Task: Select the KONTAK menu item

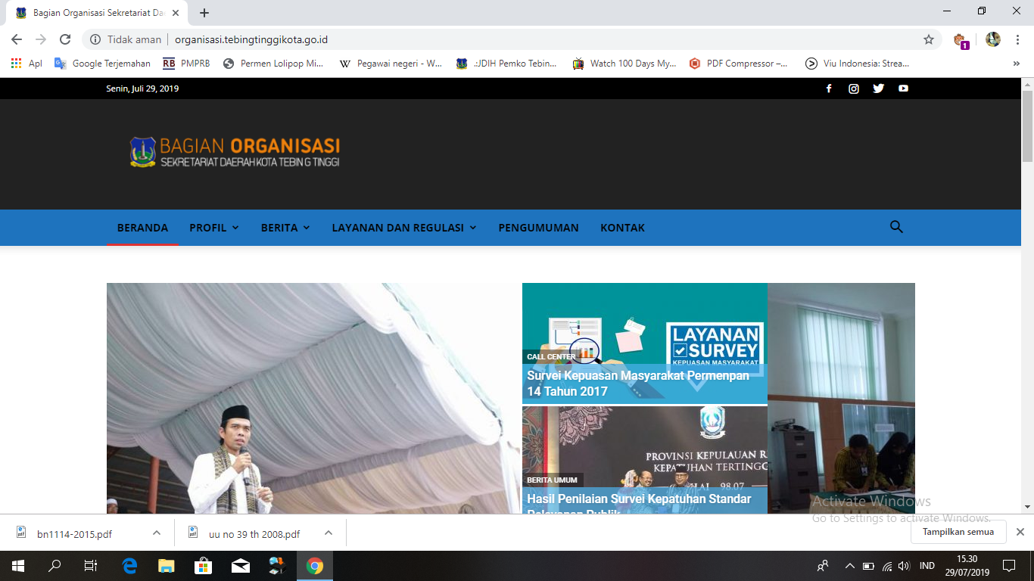Action: tap(622, 228)
